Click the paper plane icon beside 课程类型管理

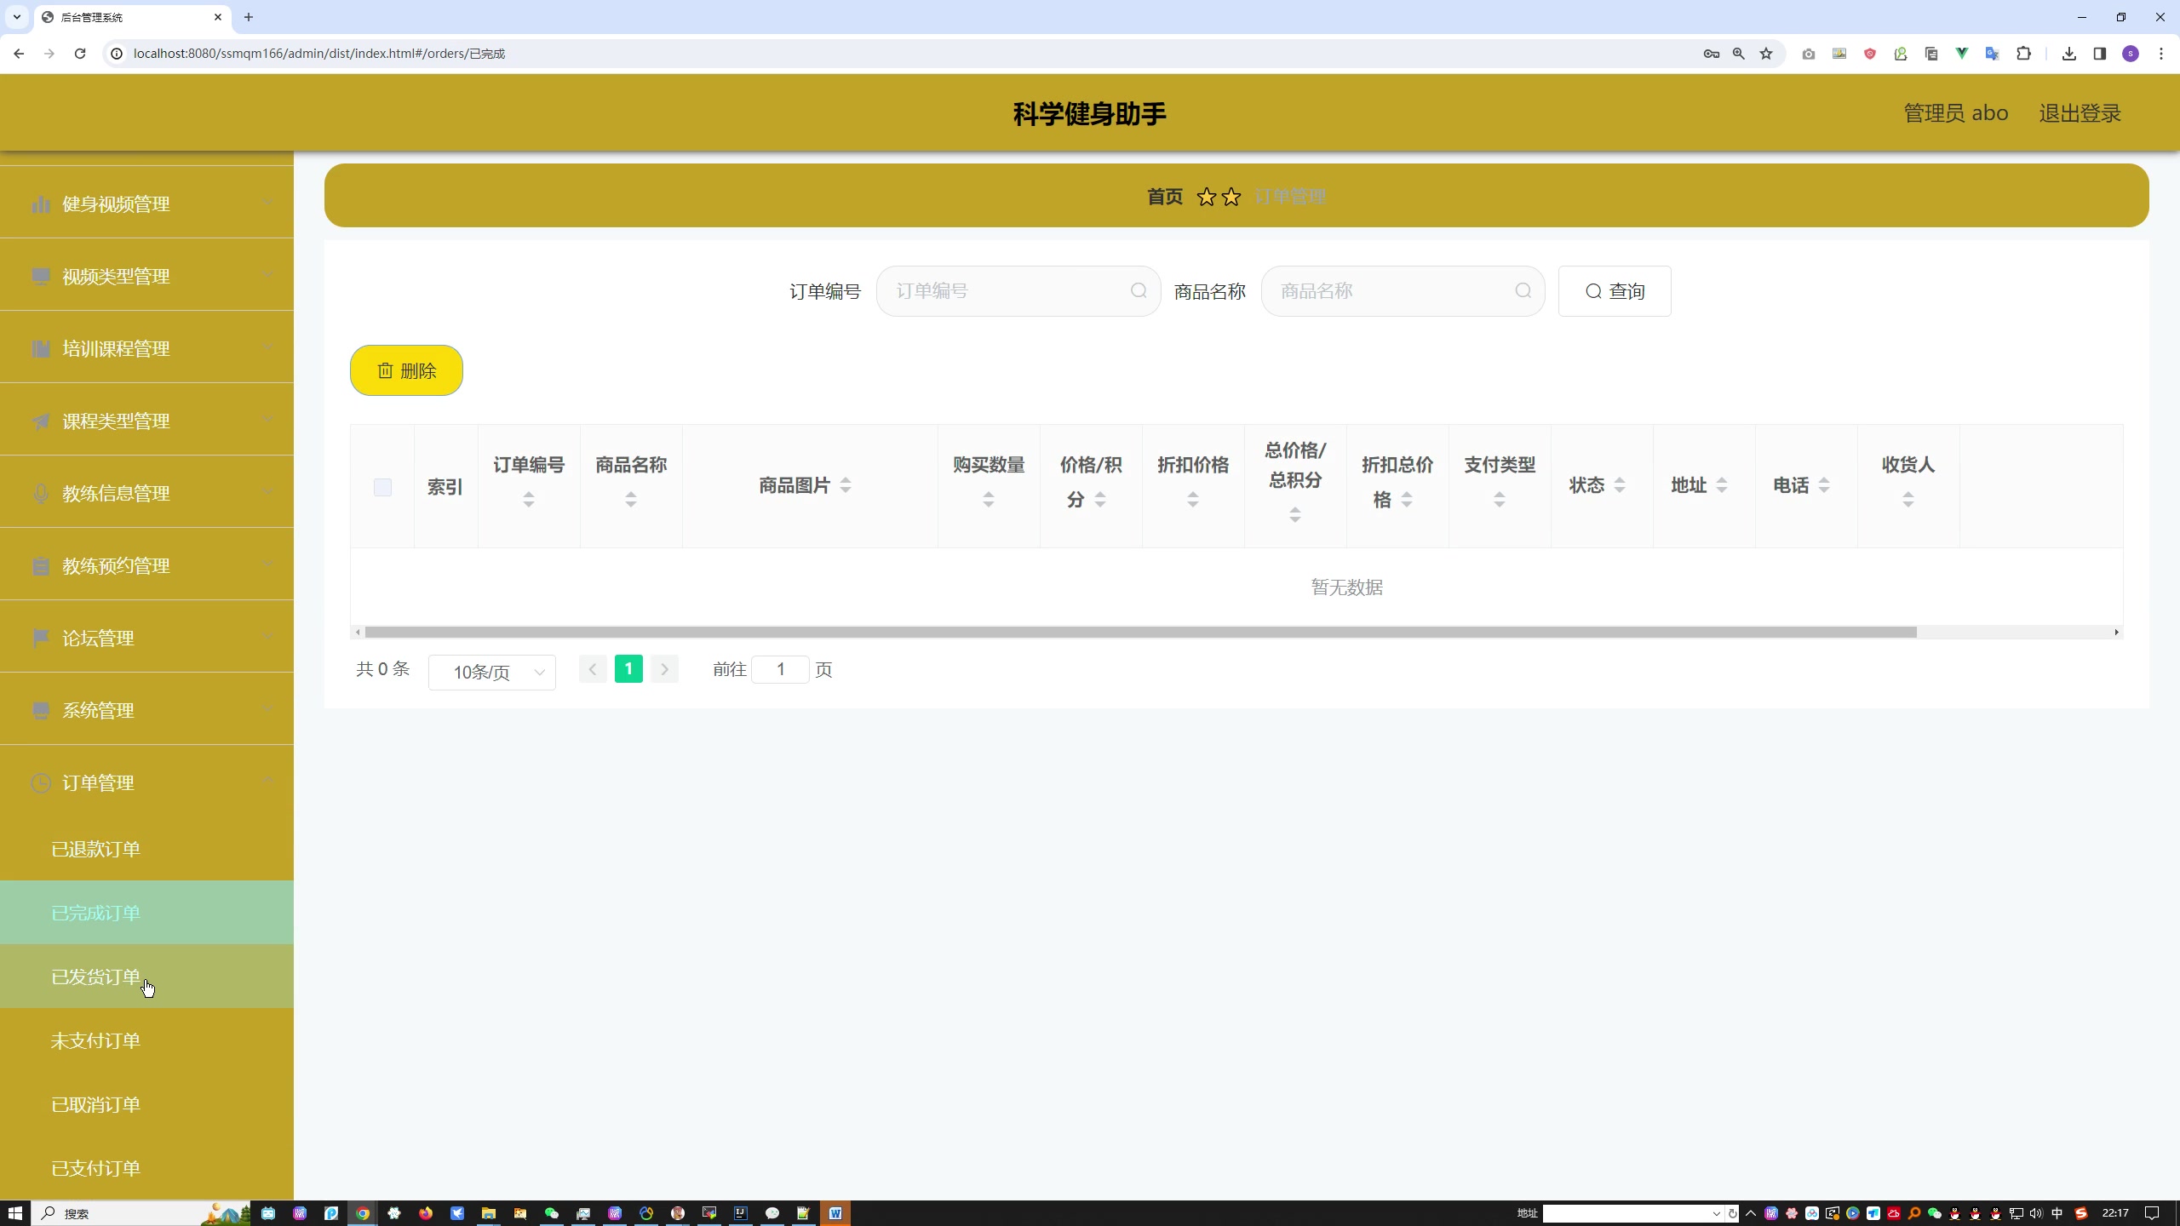pyautogui.click(x=40, y=421)
